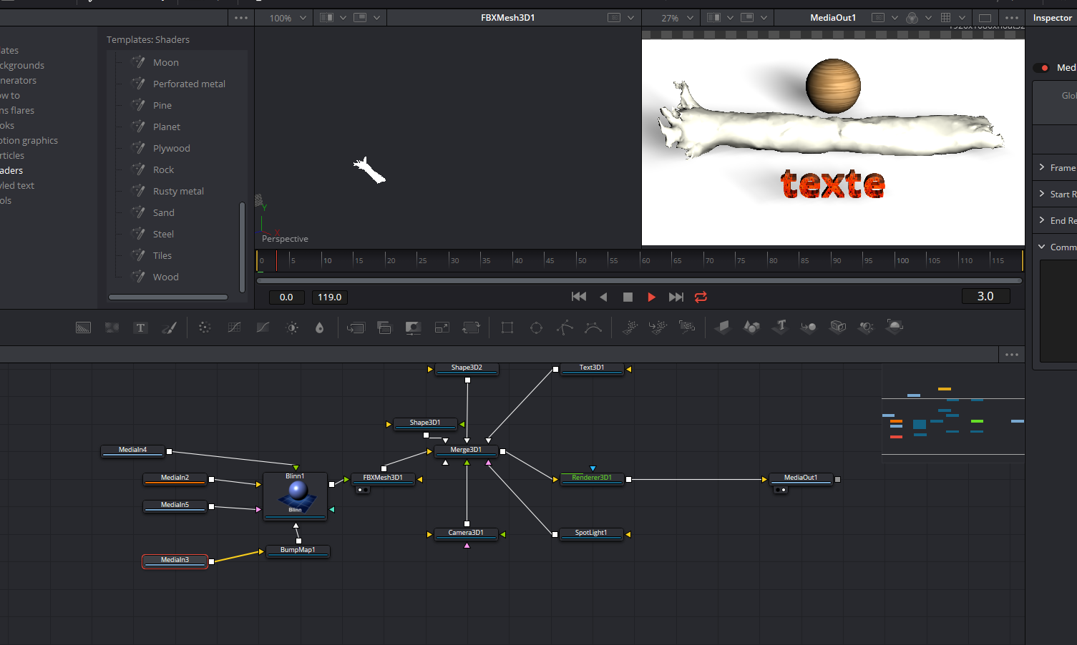The image size is (1077, 645).
Task: Add a Brightness Contrast node from the toolbar
Action: coord(292,328)
